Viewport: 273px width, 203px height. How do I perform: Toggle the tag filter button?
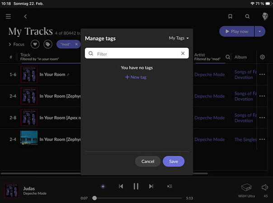point(47,44)
